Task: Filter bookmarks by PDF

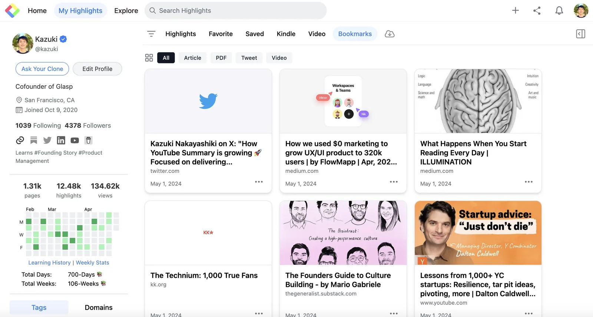Action: 221,58
